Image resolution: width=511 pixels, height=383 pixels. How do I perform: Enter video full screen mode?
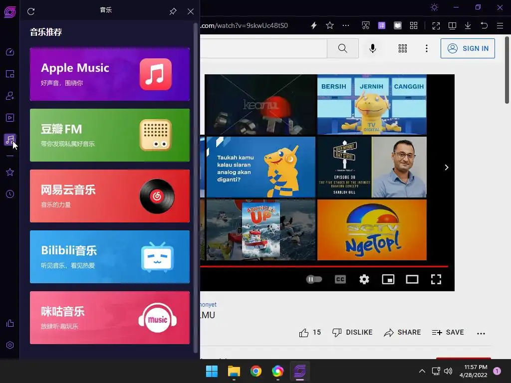[x=436, y=279]
